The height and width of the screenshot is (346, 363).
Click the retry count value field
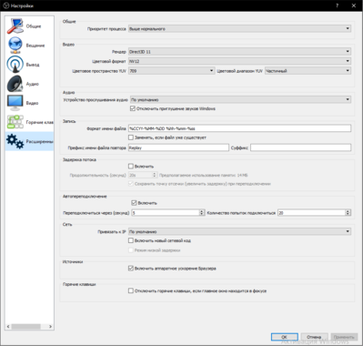[312, 213]
